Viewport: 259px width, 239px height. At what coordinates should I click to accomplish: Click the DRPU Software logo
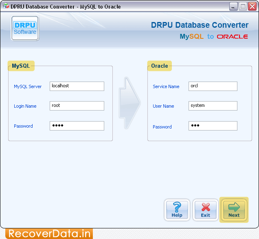pos(25,28)
